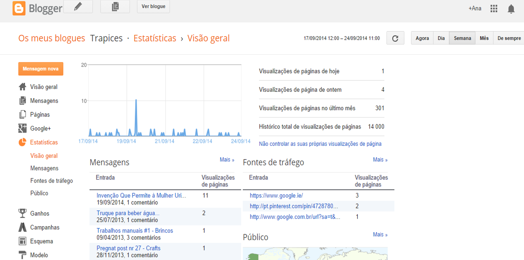This screenshot has height=260, width=524.
Task: Switch time range to Mês
Action: pyautogui.click(x=484, y=38)
